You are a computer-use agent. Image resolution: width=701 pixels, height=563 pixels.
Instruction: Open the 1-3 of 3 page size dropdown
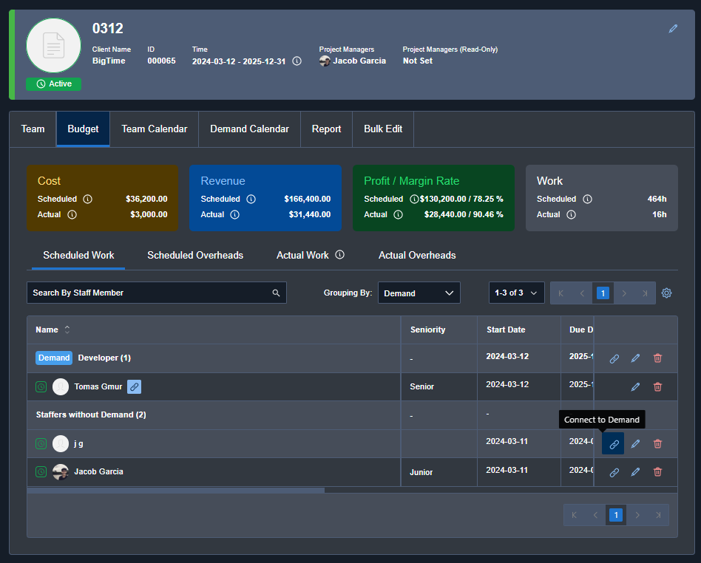click(516, 293)
